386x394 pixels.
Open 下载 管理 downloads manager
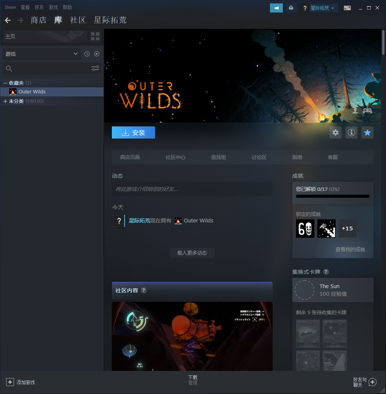193,380
